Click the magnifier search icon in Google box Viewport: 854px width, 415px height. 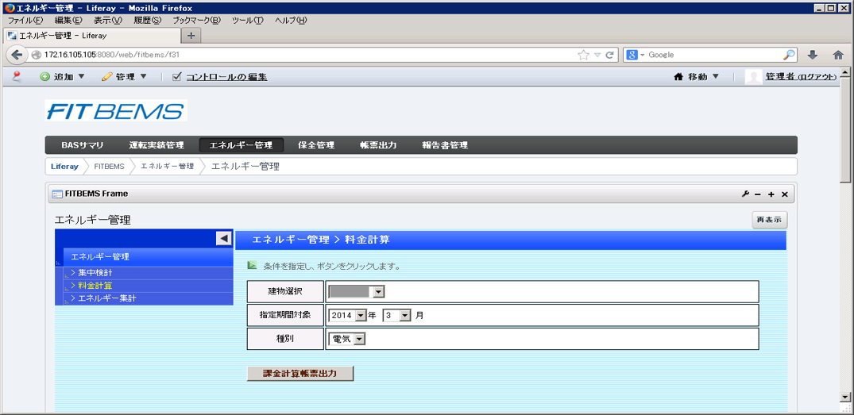(x=789, y=55)
